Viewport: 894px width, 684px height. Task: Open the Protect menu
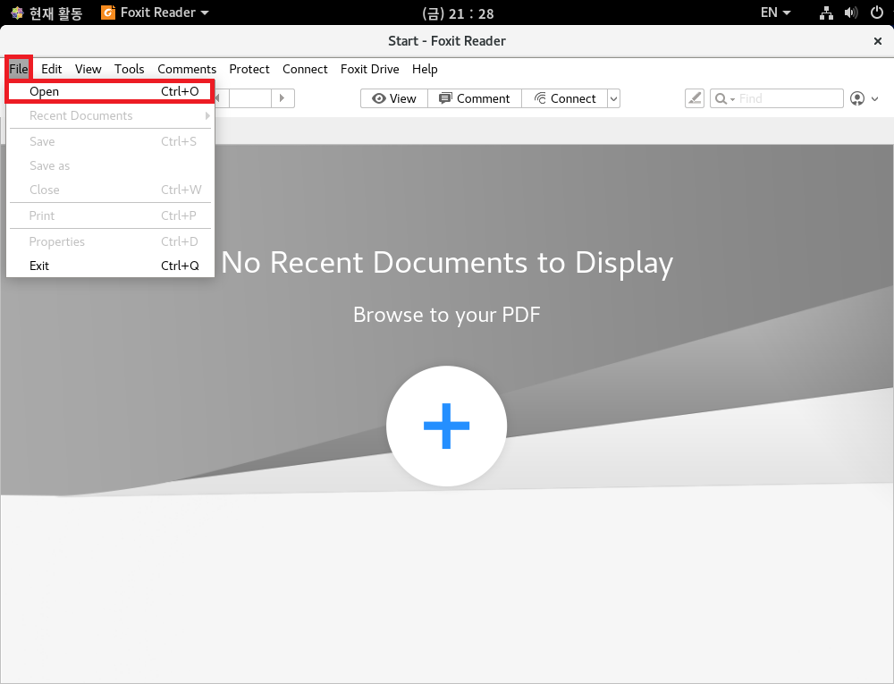pos(249,69)
